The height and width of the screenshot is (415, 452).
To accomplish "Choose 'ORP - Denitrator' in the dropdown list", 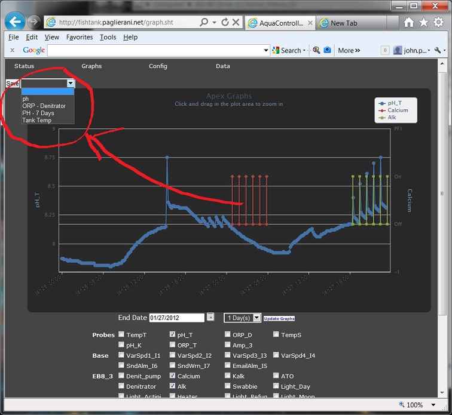I will tap(44, 106).
